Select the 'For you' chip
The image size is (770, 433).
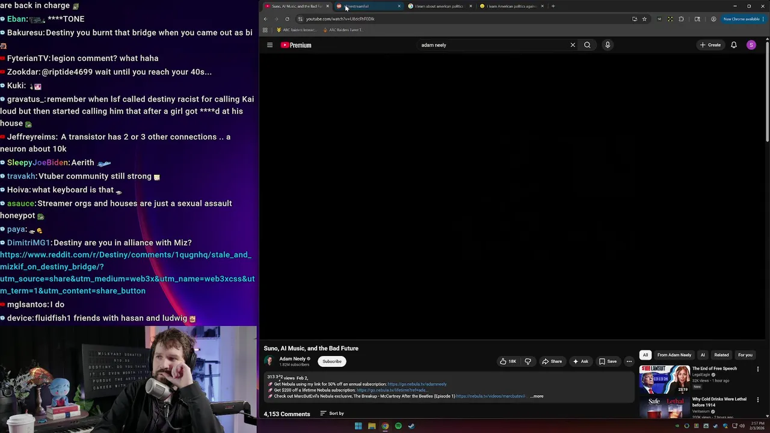pyautogui.click(x=745, y=355)
